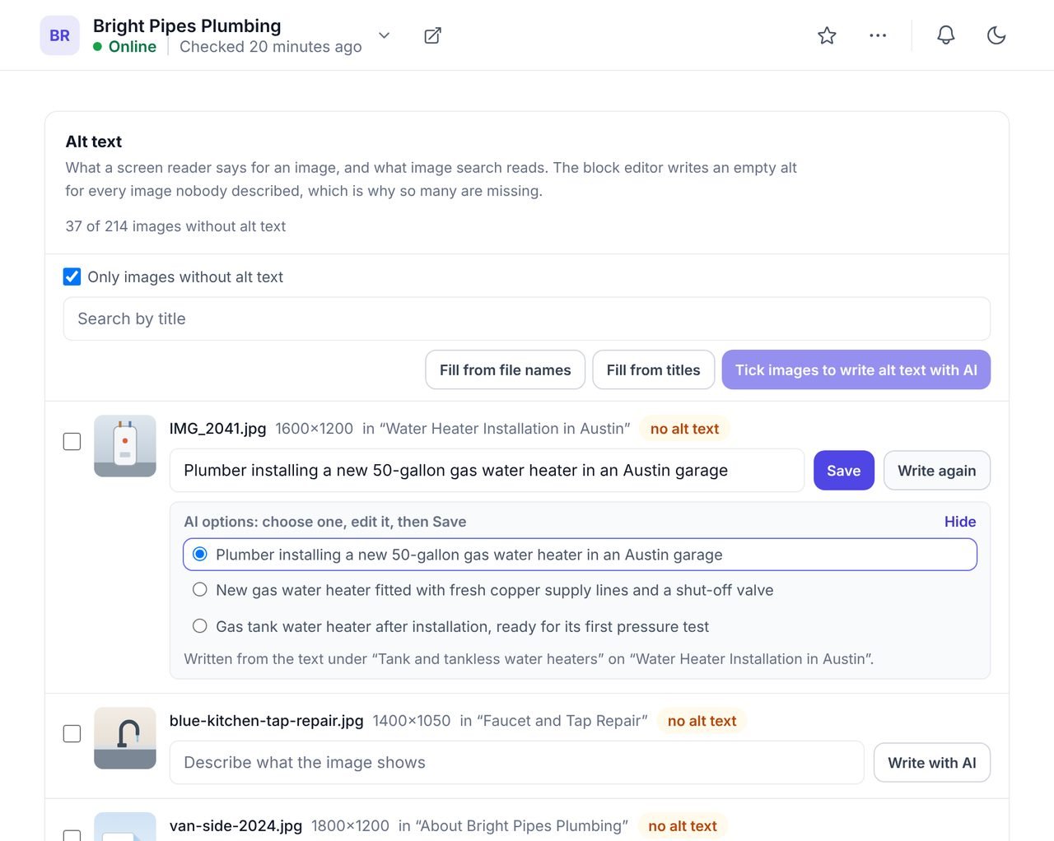Click the no alt text badge for van-side-2024.jpg
This screenshot has height=841, width=1054.
click(x=683, y=826)
